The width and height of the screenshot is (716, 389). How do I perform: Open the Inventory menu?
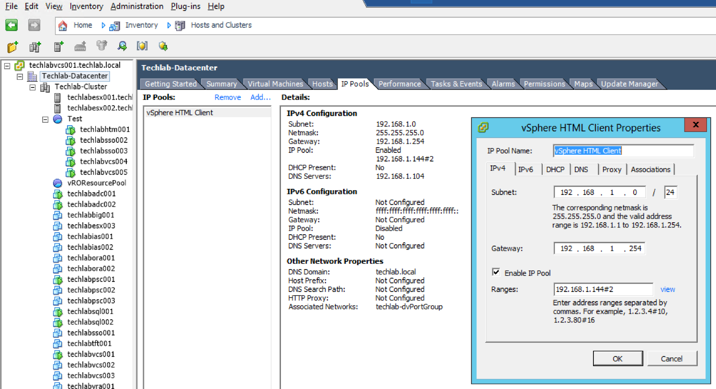point(86,6)
